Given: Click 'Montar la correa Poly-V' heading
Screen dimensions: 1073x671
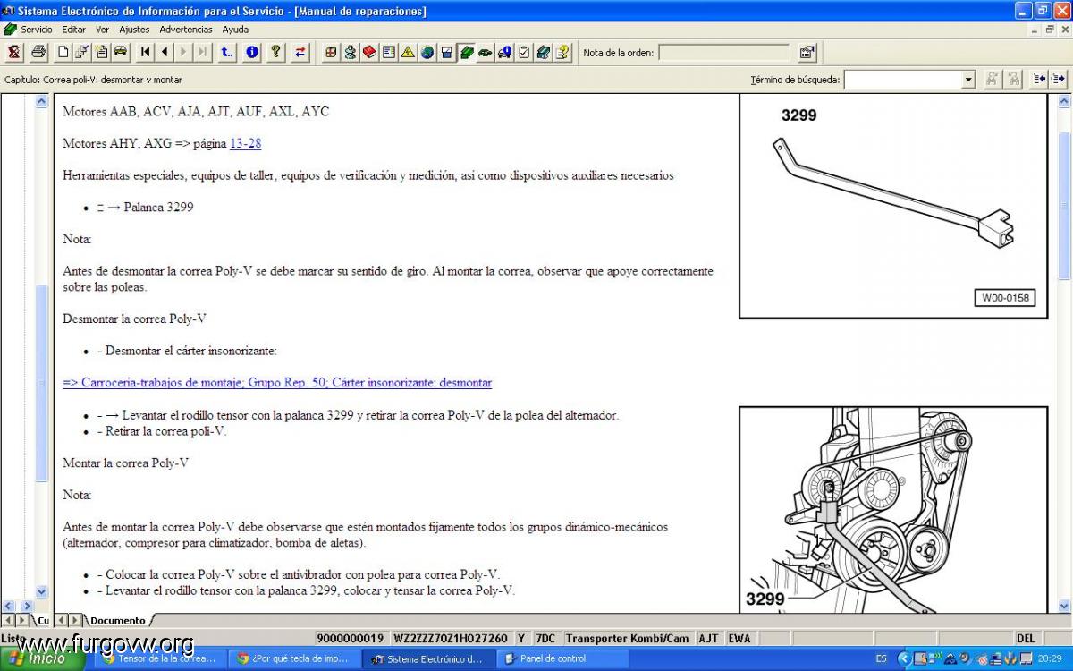Looking at the screenshot, I should click(125, 463).
